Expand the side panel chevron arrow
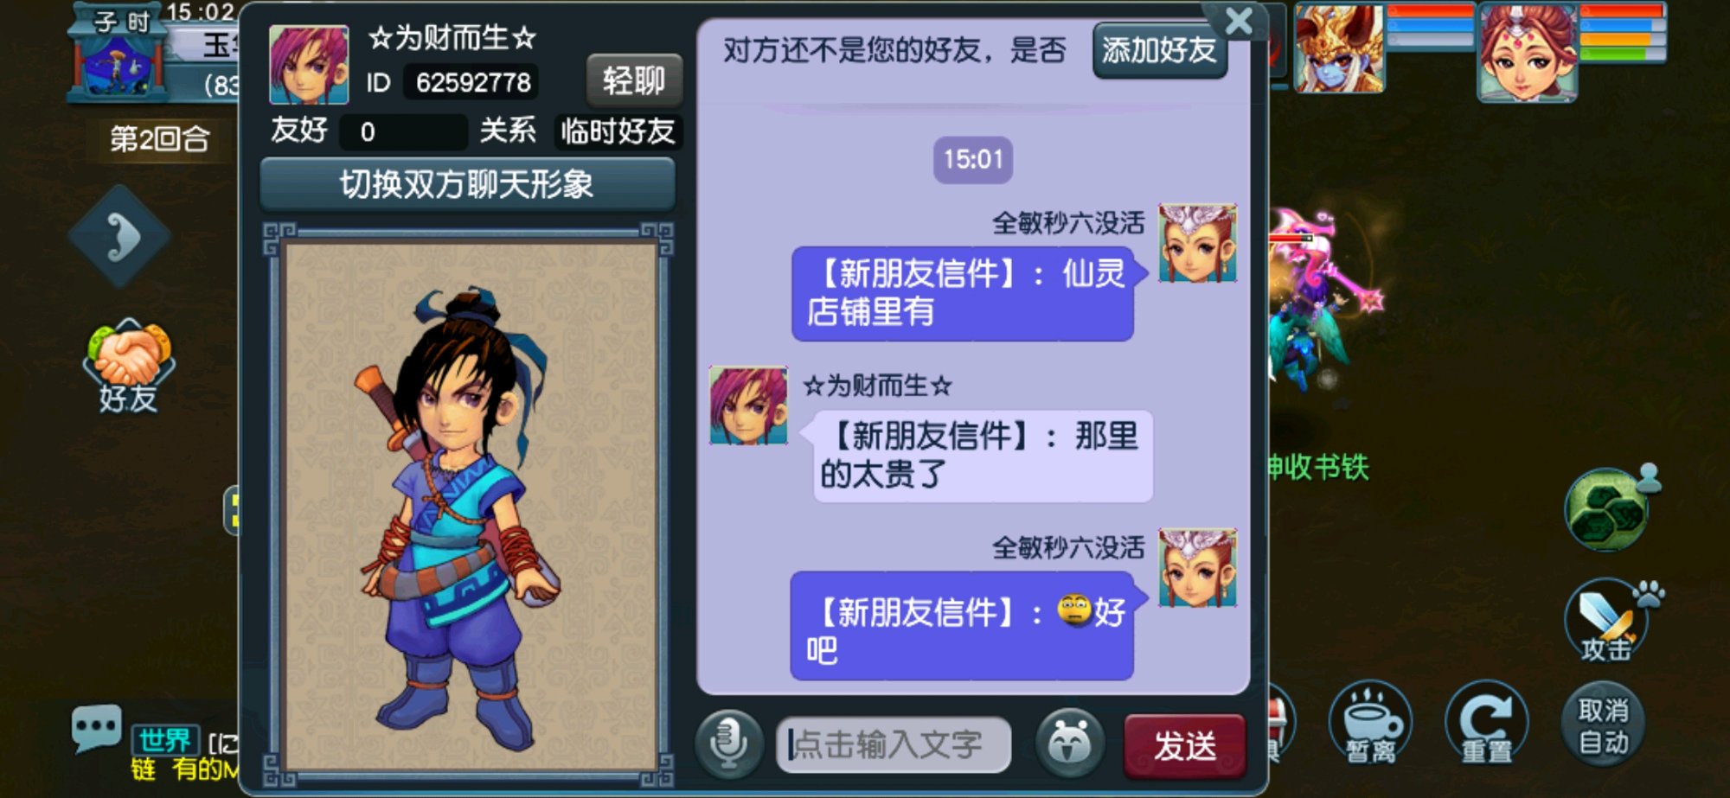The image size is (1730, 798). pos(119,236)
